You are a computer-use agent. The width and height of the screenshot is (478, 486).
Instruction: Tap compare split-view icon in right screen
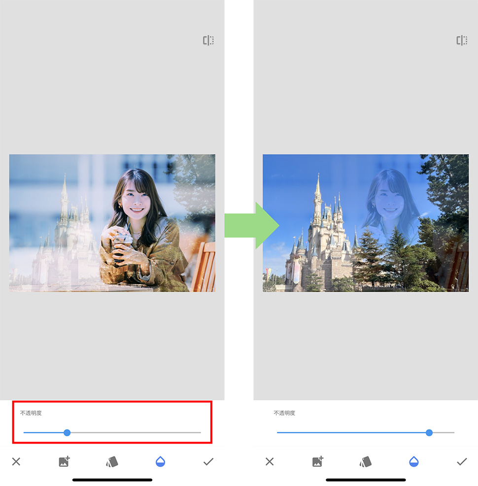point(462,40)
